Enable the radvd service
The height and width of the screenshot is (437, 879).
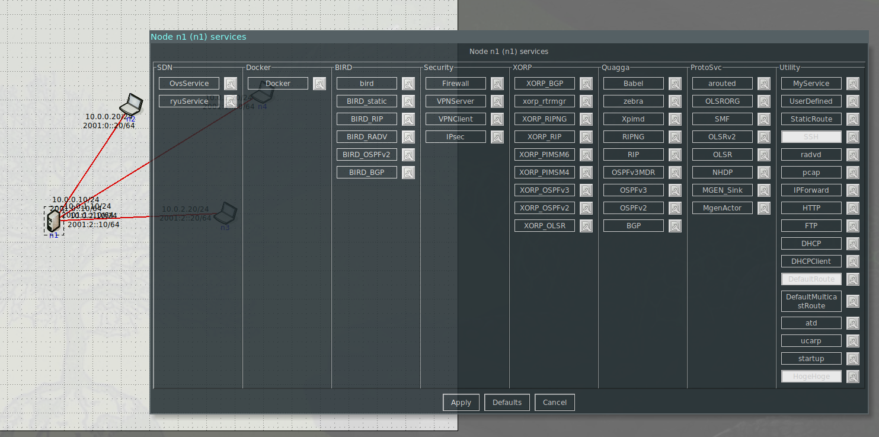pyautogui.click(x=811, y=155)
